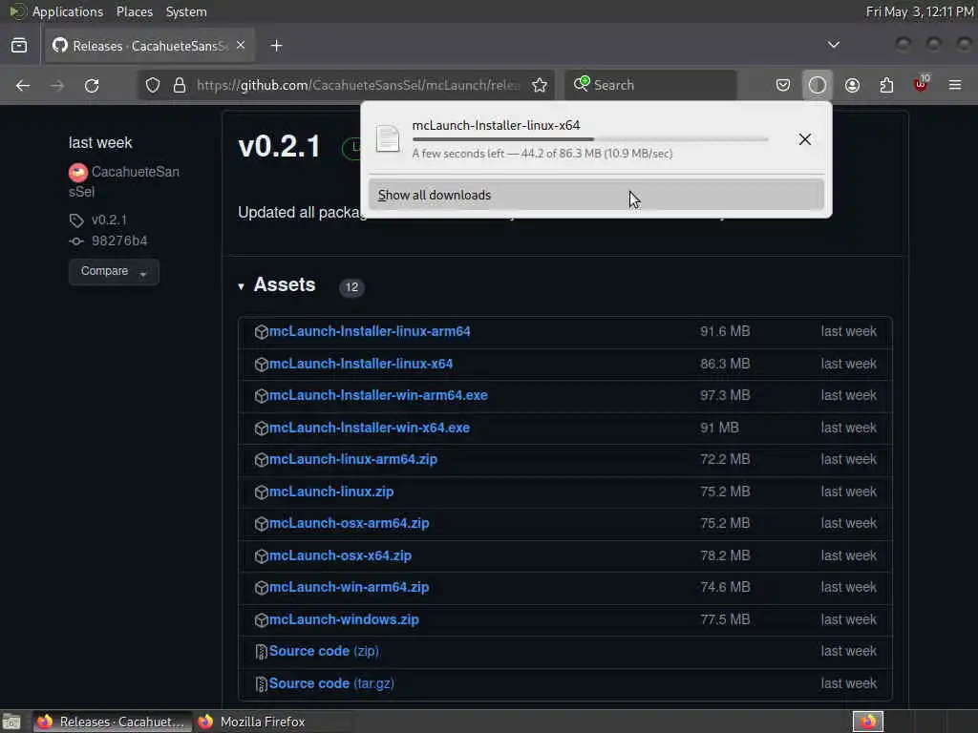This screenshot has width=978, height=733.
Task: Click Show all downloads
Action: tap(596, 195)
